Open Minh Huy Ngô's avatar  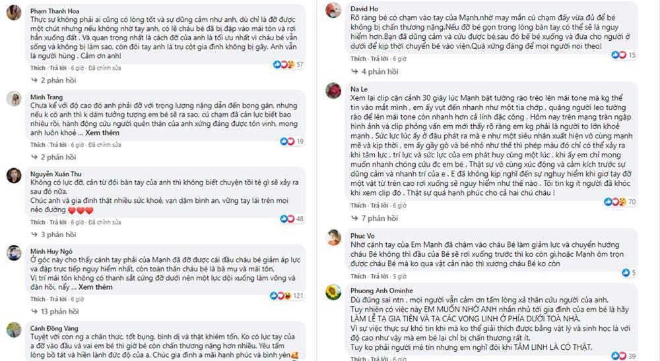click(14, 254)
